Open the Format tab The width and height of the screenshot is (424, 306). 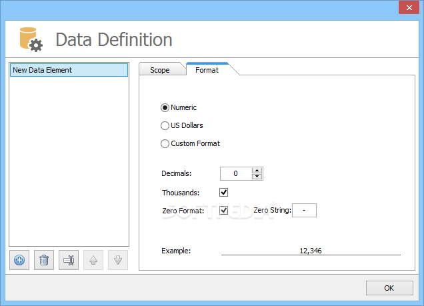pos(207,70)
